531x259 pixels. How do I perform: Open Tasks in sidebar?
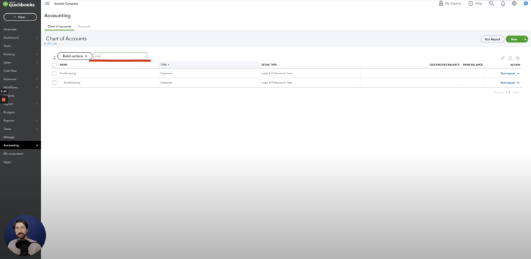click(7, 46)
